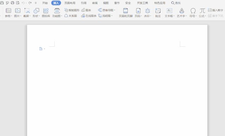Switch to the 开始 Home tab
The width and height of the screenshot is (225, 136).
point(45,3)
